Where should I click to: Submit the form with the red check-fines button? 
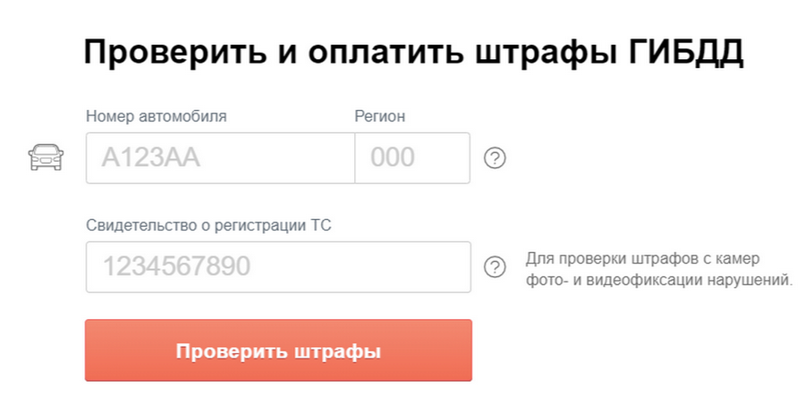point(278,351)
